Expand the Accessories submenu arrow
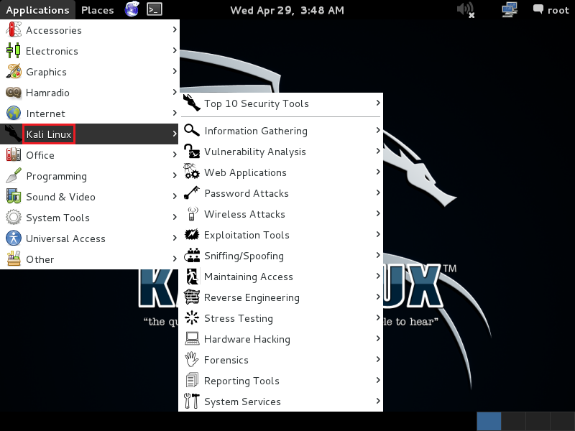The height and width of the screenshot is (431, 575). 175,30
